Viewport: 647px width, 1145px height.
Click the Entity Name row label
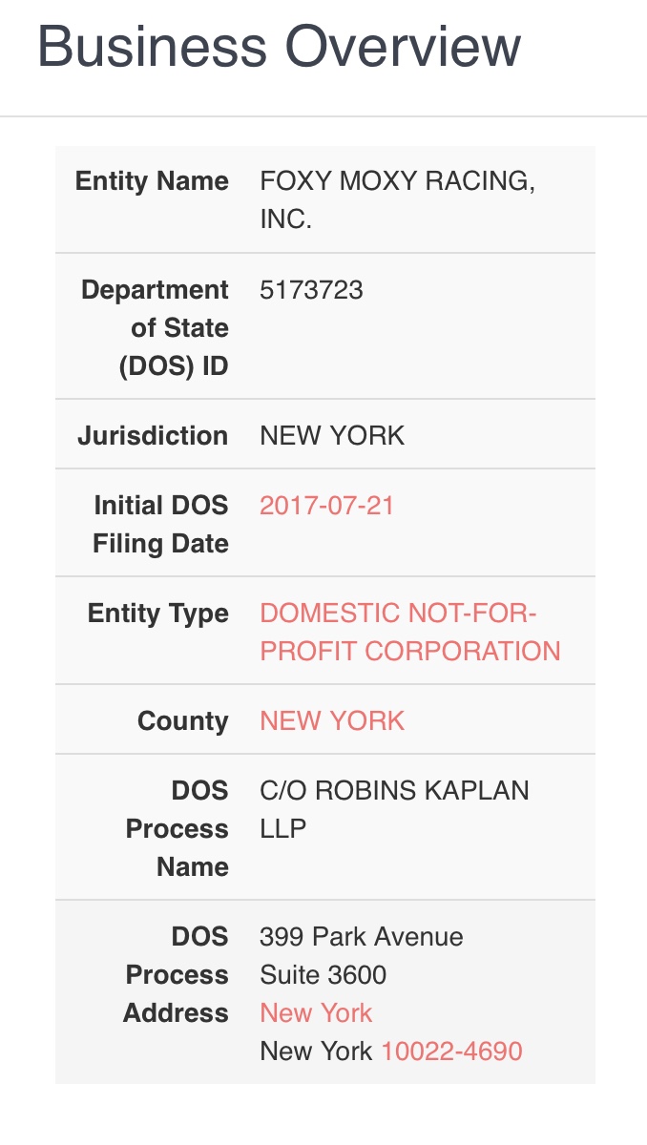pos(152,181)
